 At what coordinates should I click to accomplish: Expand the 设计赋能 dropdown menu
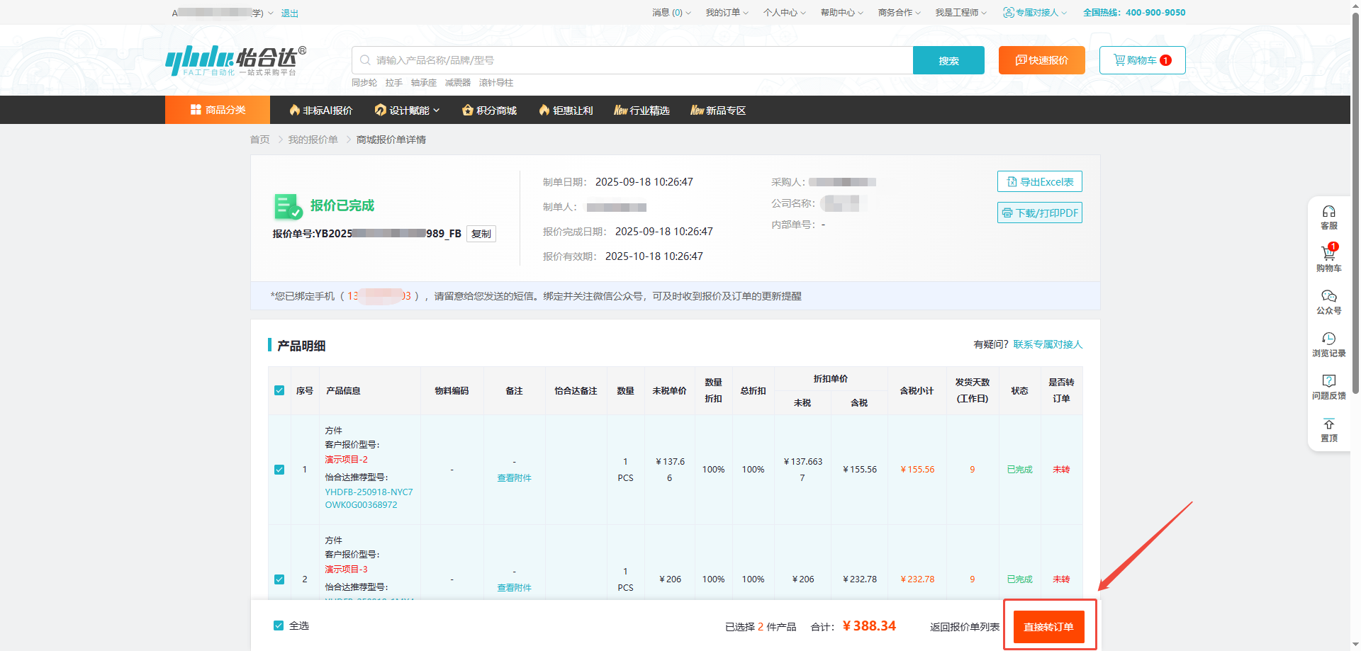pos(408,111)
